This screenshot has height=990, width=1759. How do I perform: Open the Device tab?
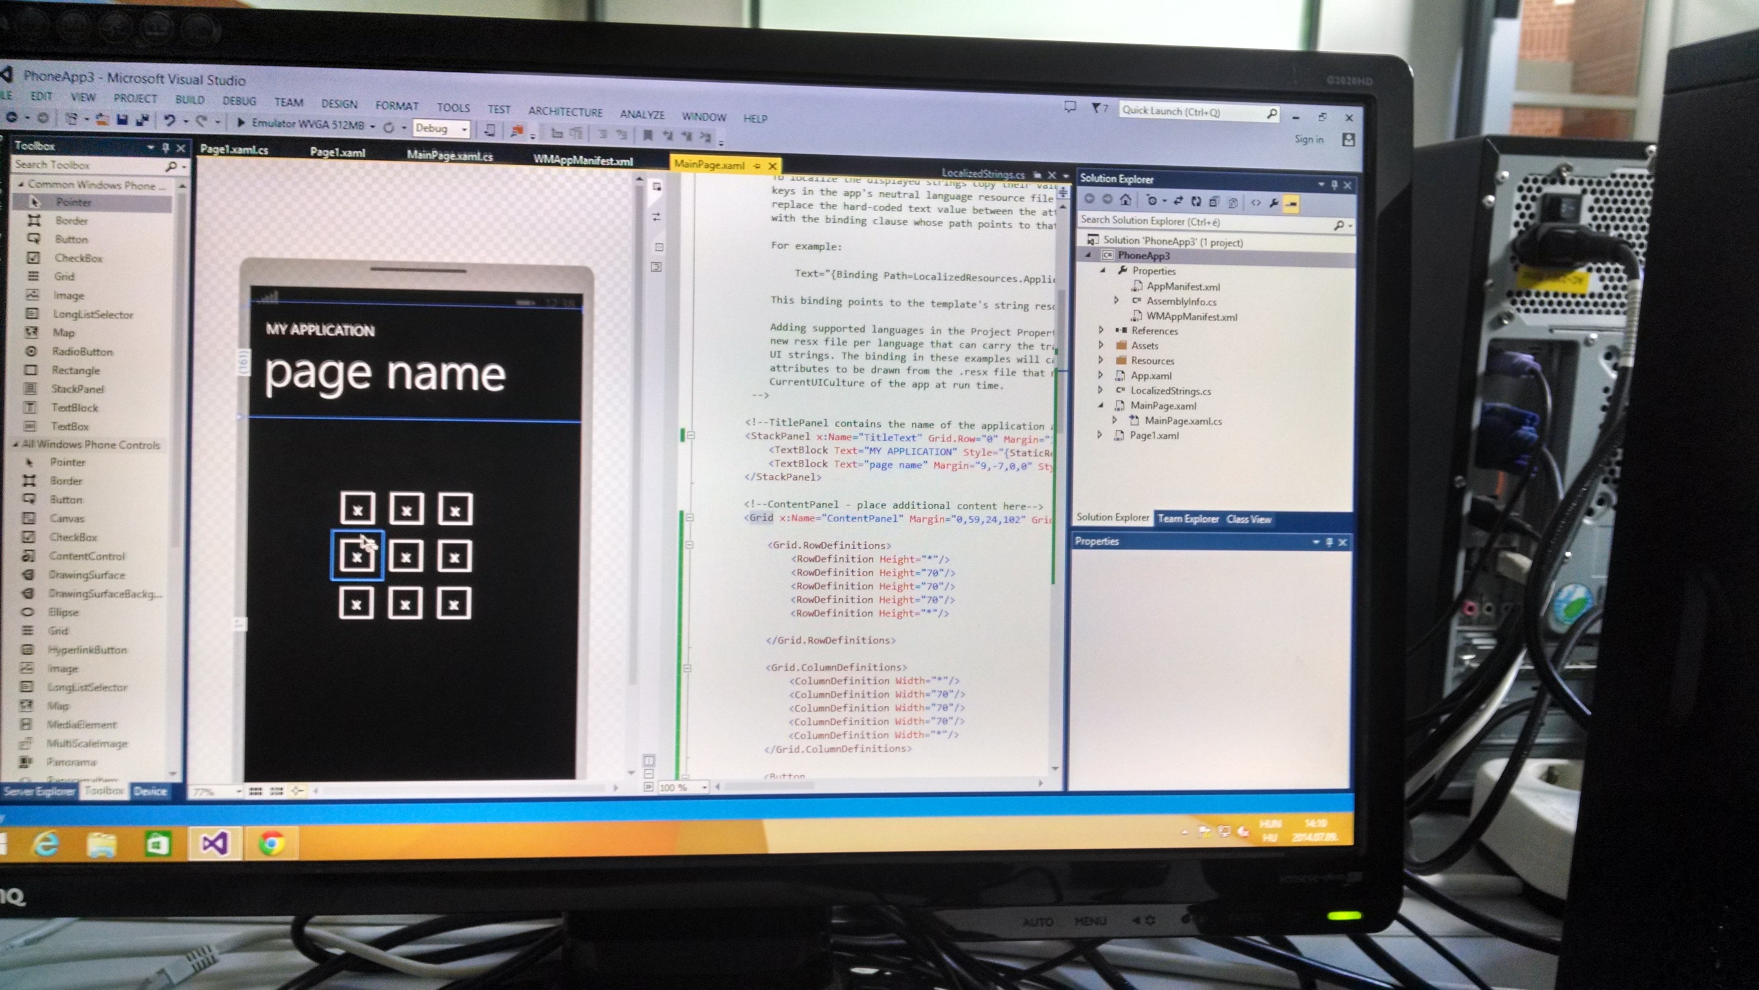pos(150,791)
